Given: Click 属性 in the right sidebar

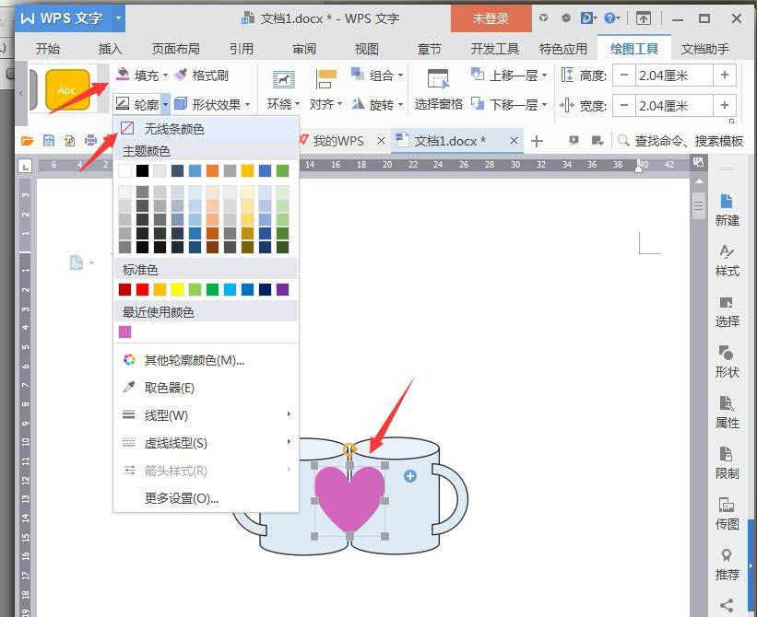Looking at the screenshot, I should pyautogui.click(x=727, y=413).
